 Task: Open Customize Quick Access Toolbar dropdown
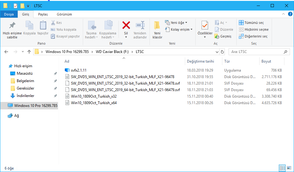coord(28,6)
